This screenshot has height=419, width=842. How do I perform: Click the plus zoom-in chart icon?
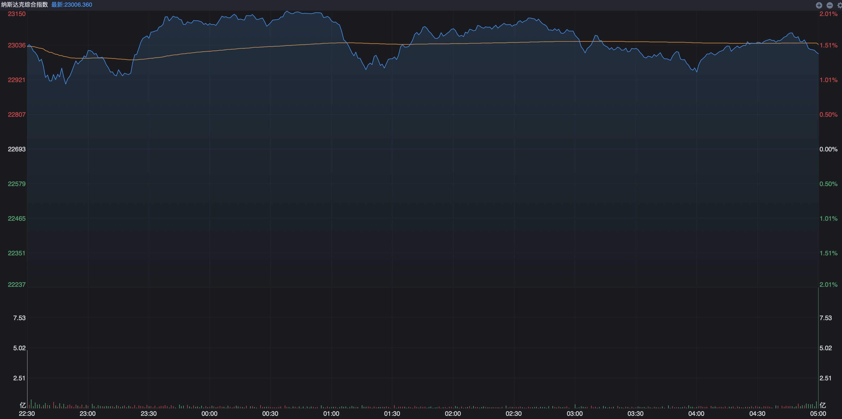819,5
